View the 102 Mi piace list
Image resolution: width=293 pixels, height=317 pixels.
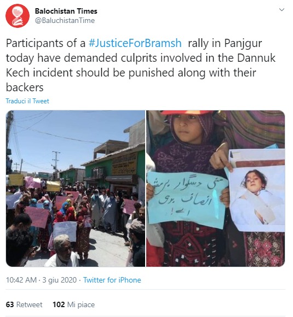[x=74, y=304]
